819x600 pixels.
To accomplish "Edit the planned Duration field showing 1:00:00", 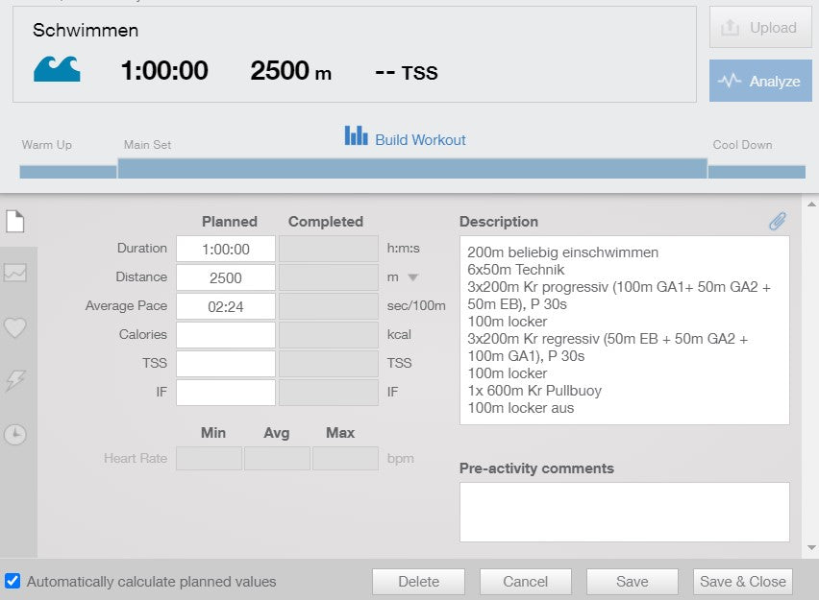I will tap(225, 248).
